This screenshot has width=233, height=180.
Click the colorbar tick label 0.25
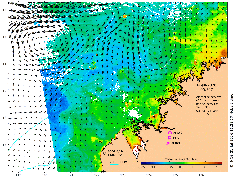(x=169, y=167)
